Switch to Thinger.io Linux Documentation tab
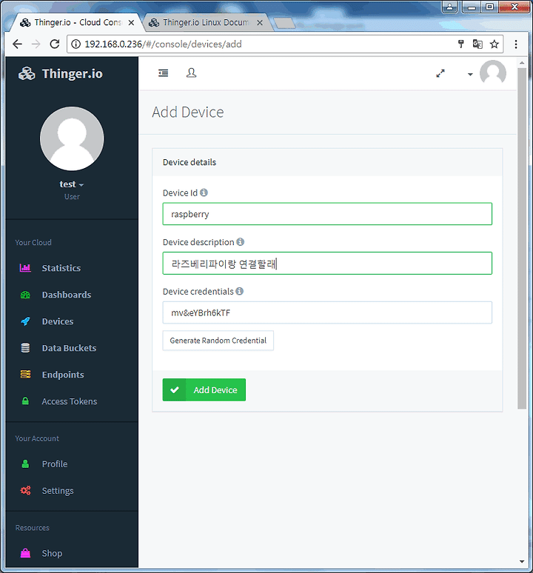 pyautogui.click(x=205, y=23)
